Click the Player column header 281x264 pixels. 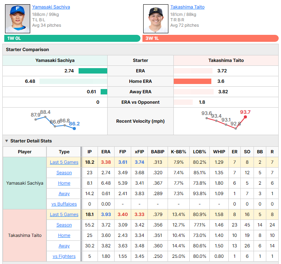[25, 152]
